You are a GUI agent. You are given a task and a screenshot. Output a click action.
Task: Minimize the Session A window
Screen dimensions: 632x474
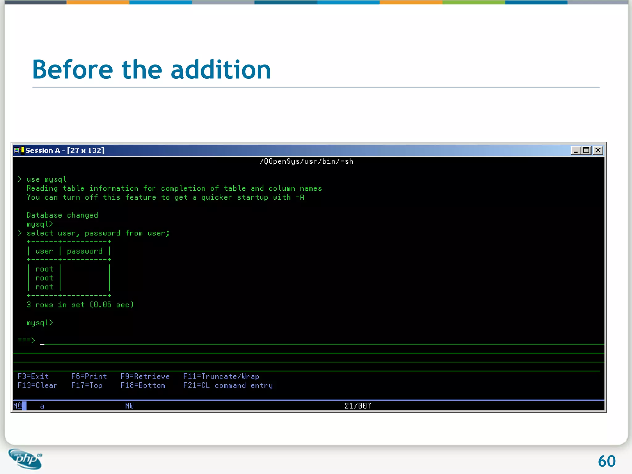coord(575,150)
